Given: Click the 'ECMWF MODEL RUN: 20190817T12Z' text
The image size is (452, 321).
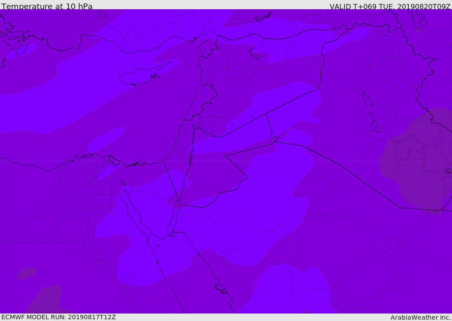Looking at the screenshot, I should coord(59,317).
